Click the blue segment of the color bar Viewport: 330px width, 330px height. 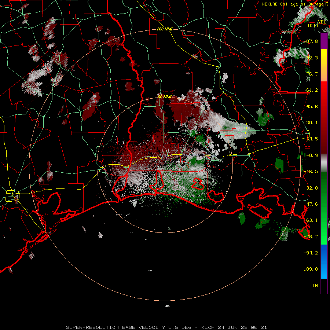(324, 261)
